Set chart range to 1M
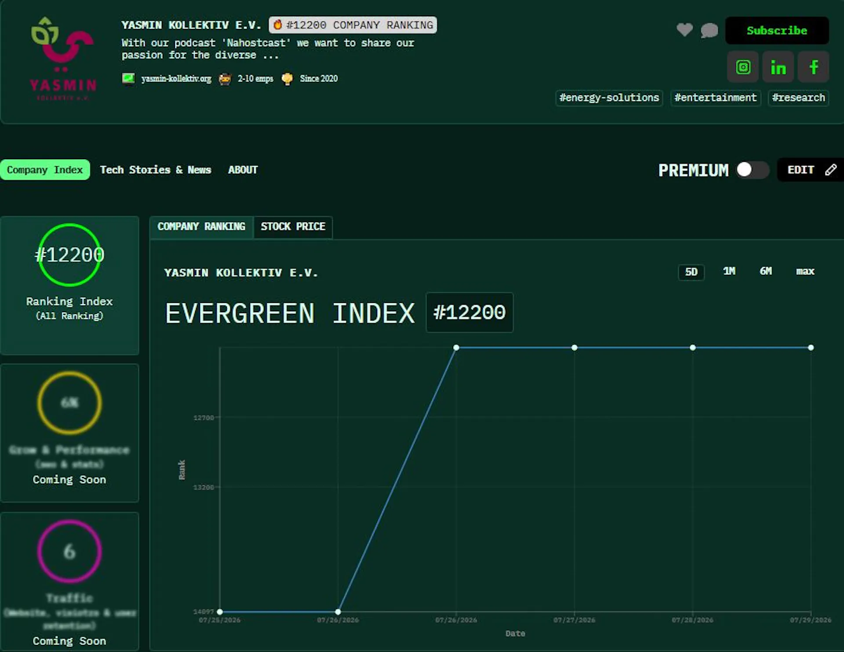Viewport: 844px width, 652px height. coord(729,271)
